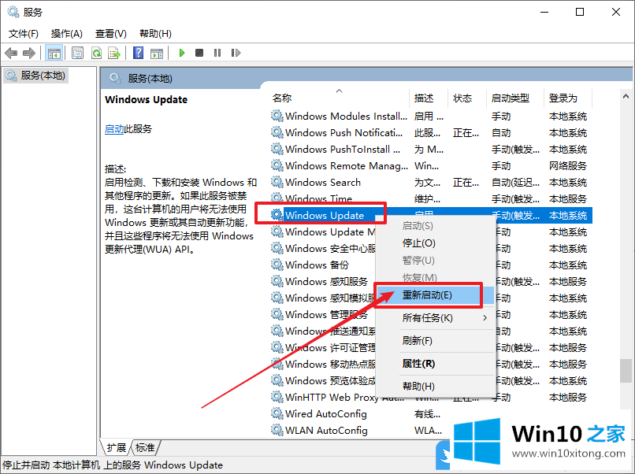Choose 刷新(F) in the context menu
Viewport: 635px width, 474px height.
(436, 341)
